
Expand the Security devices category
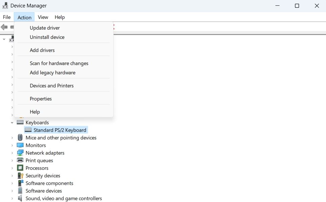point(12,176)
